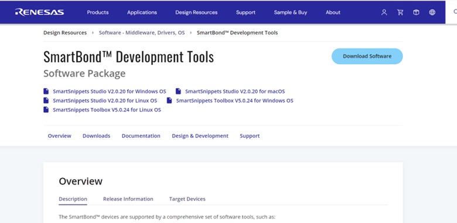The width and height of the screenshot is (457, 223).
Task: Click the Overview card heading
Action: point(81,181)
